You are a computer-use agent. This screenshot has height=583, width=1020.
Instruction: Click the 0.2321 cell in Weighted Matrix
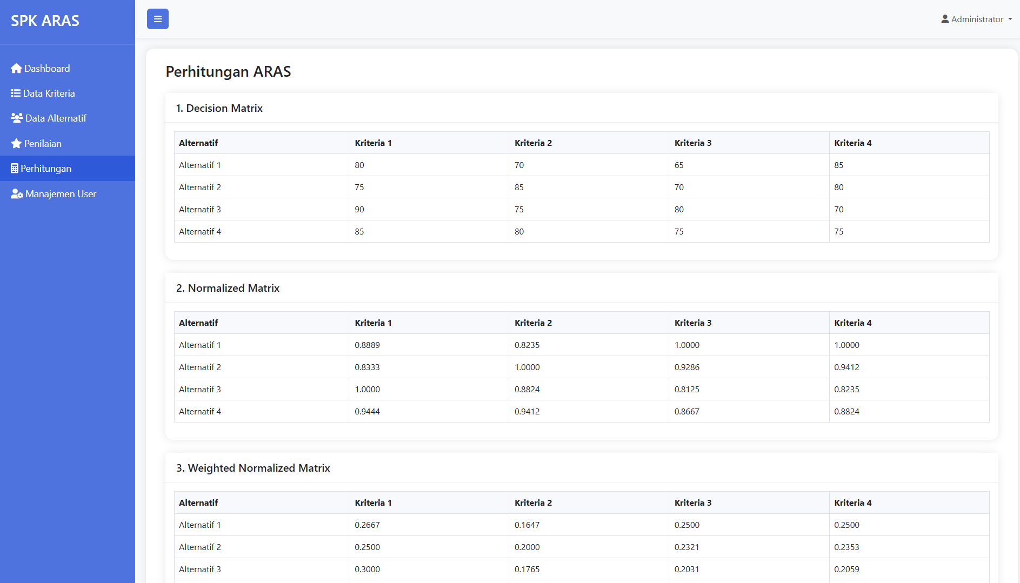[x=750, y=547]
